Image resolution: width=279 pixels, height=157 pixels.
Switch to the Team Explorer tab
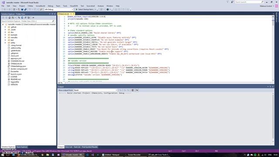(22, 147)
